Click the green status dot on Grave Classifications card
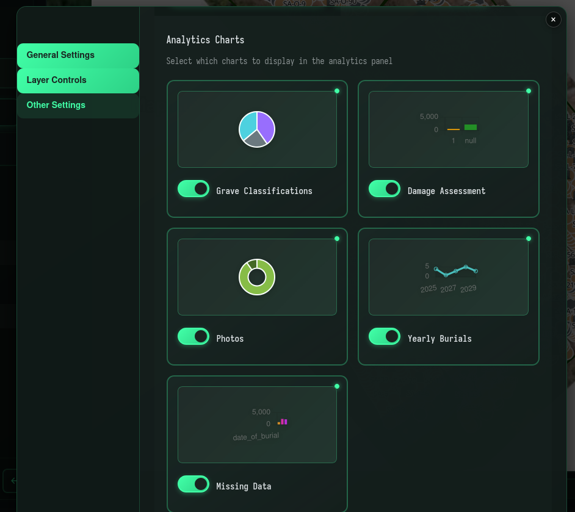Viewport: 575px width, 512px height. coord(337,90)
